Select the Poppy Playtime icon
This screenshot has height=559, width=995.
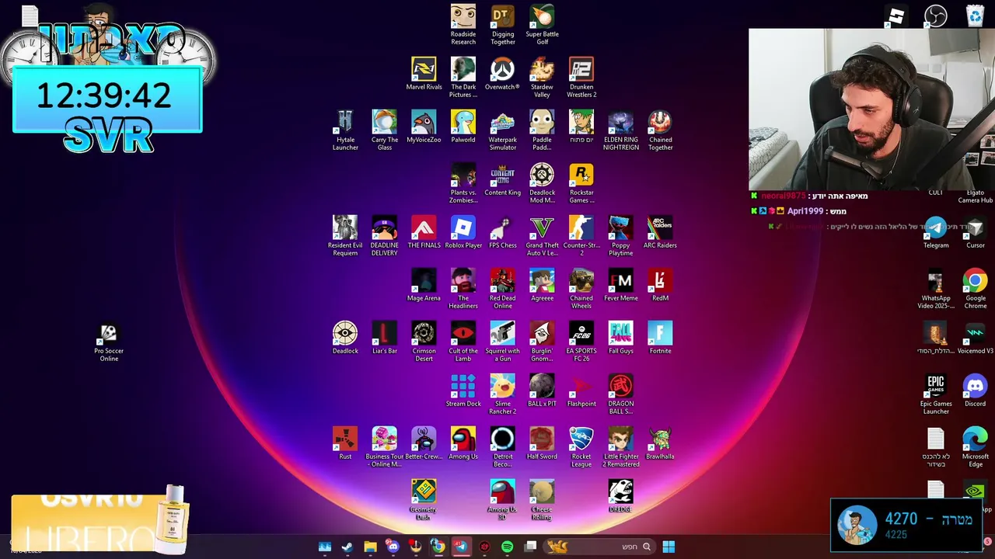pos(620,236)
